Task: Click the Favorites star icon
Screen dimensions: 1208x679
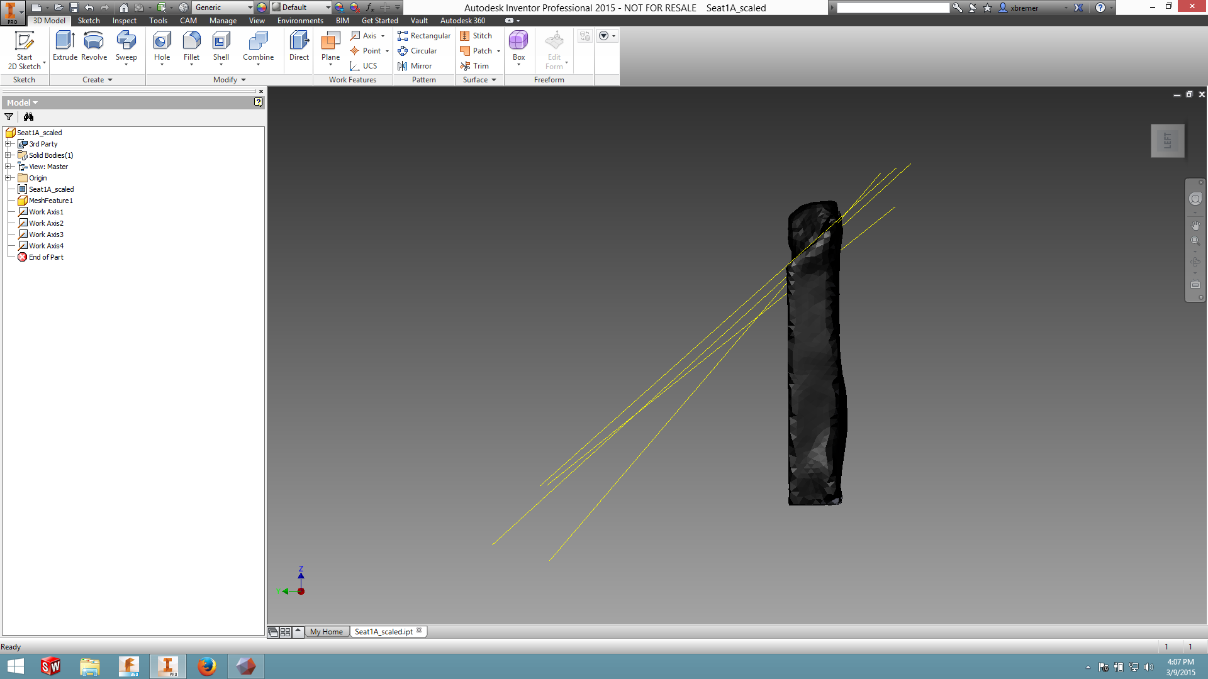Action: pyautogui.click(x=987, y=8)
